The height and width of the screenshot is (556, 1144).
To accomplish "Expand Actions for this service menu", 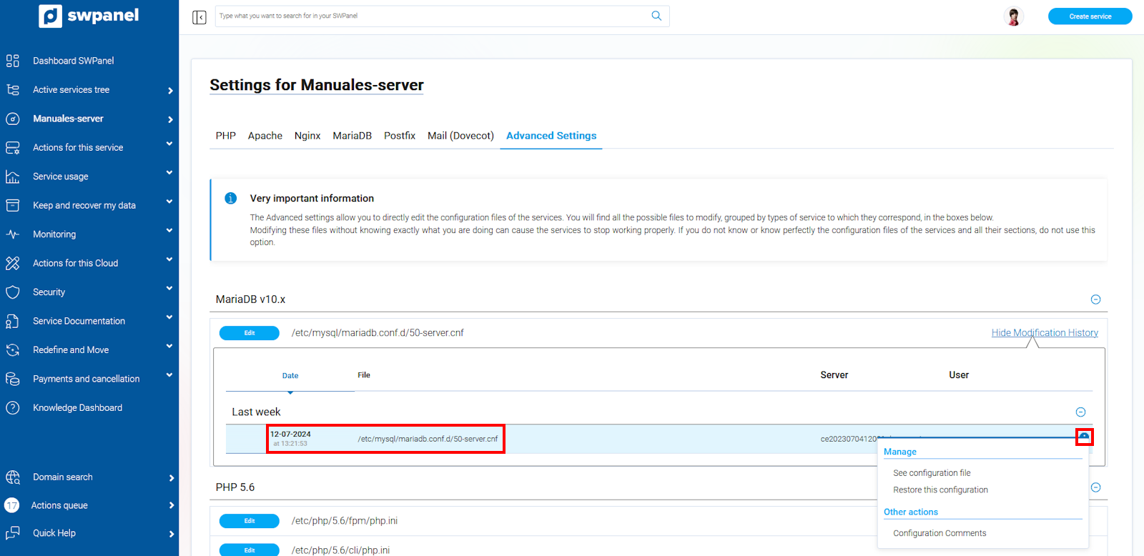I will tap(169, 144).
